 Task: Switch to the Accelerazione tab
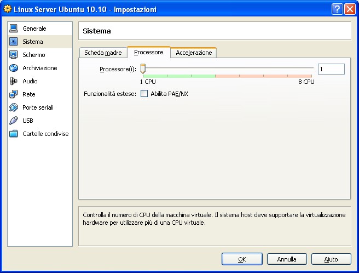click(x=194, y=53)
